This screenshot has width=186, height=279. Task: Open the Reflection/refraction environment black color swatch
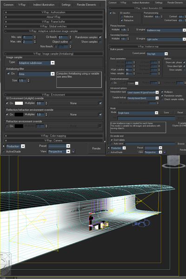[x=19, y=114]
